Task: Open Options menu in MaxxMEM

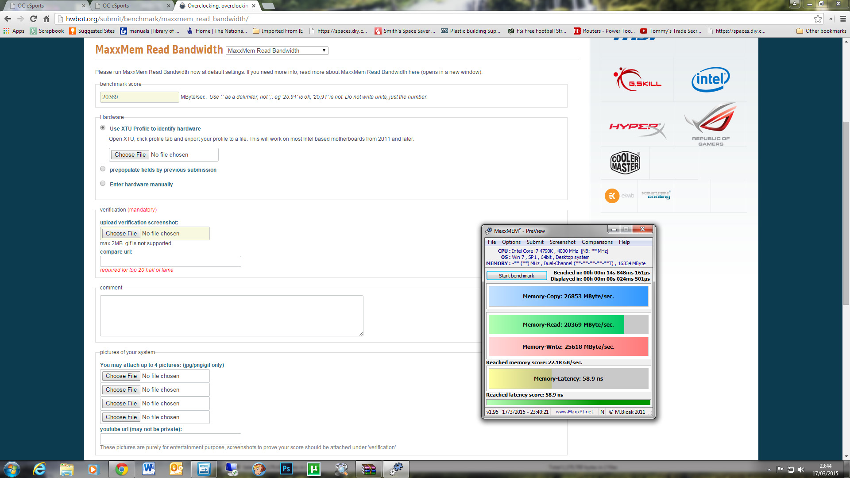Action: click(x=511, y=242)
